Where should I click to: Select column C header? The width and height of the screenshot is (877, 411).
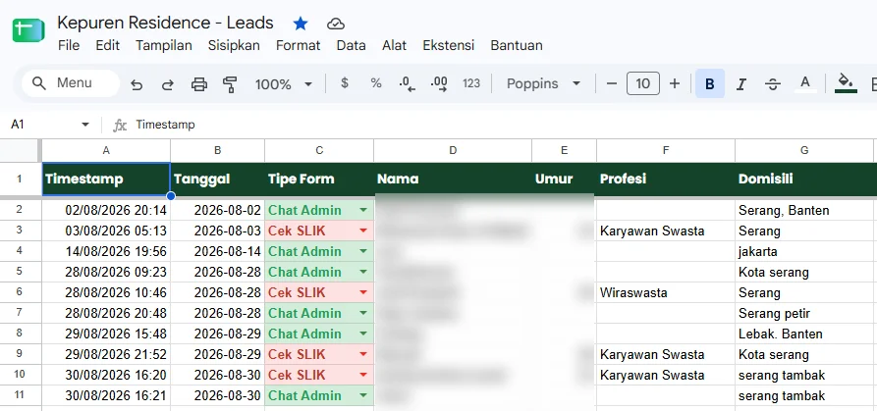pyautogui.click(x=319, y=150)
